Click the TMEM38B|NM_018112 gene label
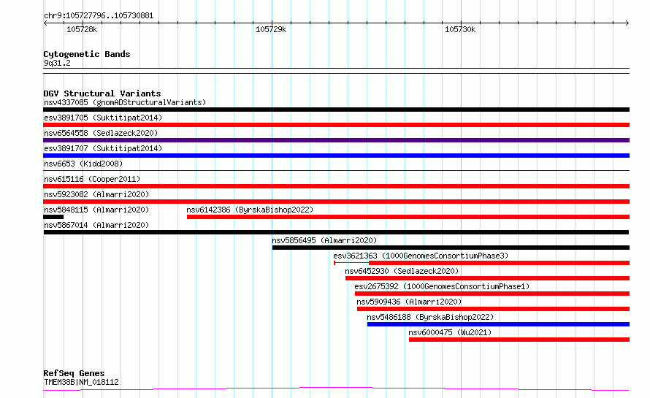The height and width of the screenshot is (398, 650). [x=81, y=382]
